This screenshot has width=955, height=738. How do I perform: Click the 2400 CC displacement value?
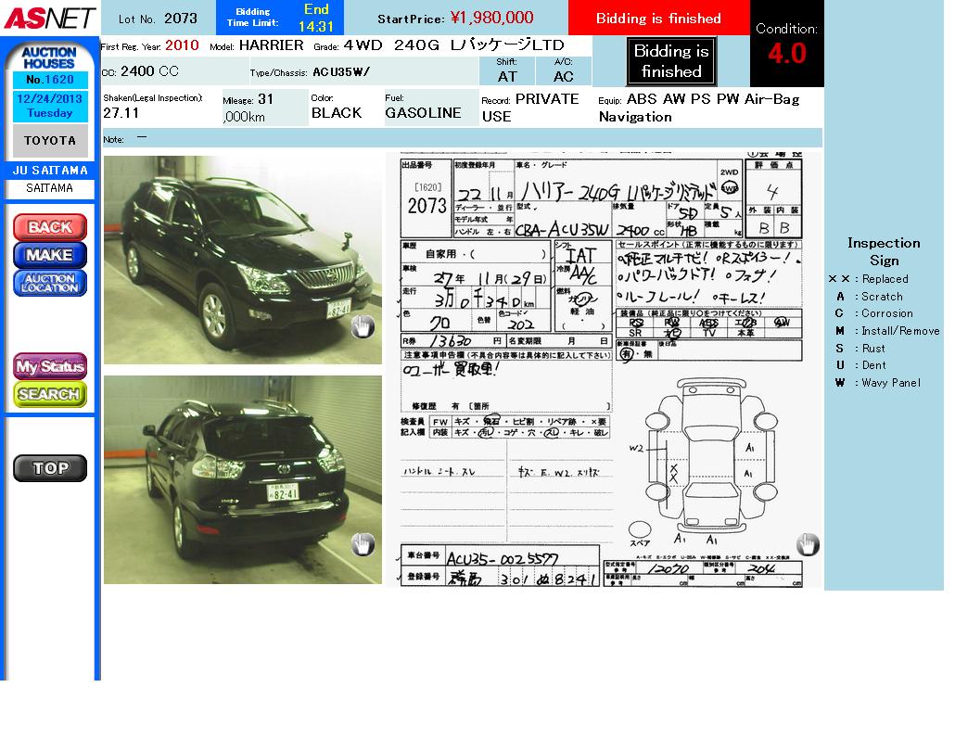[149, 71]
